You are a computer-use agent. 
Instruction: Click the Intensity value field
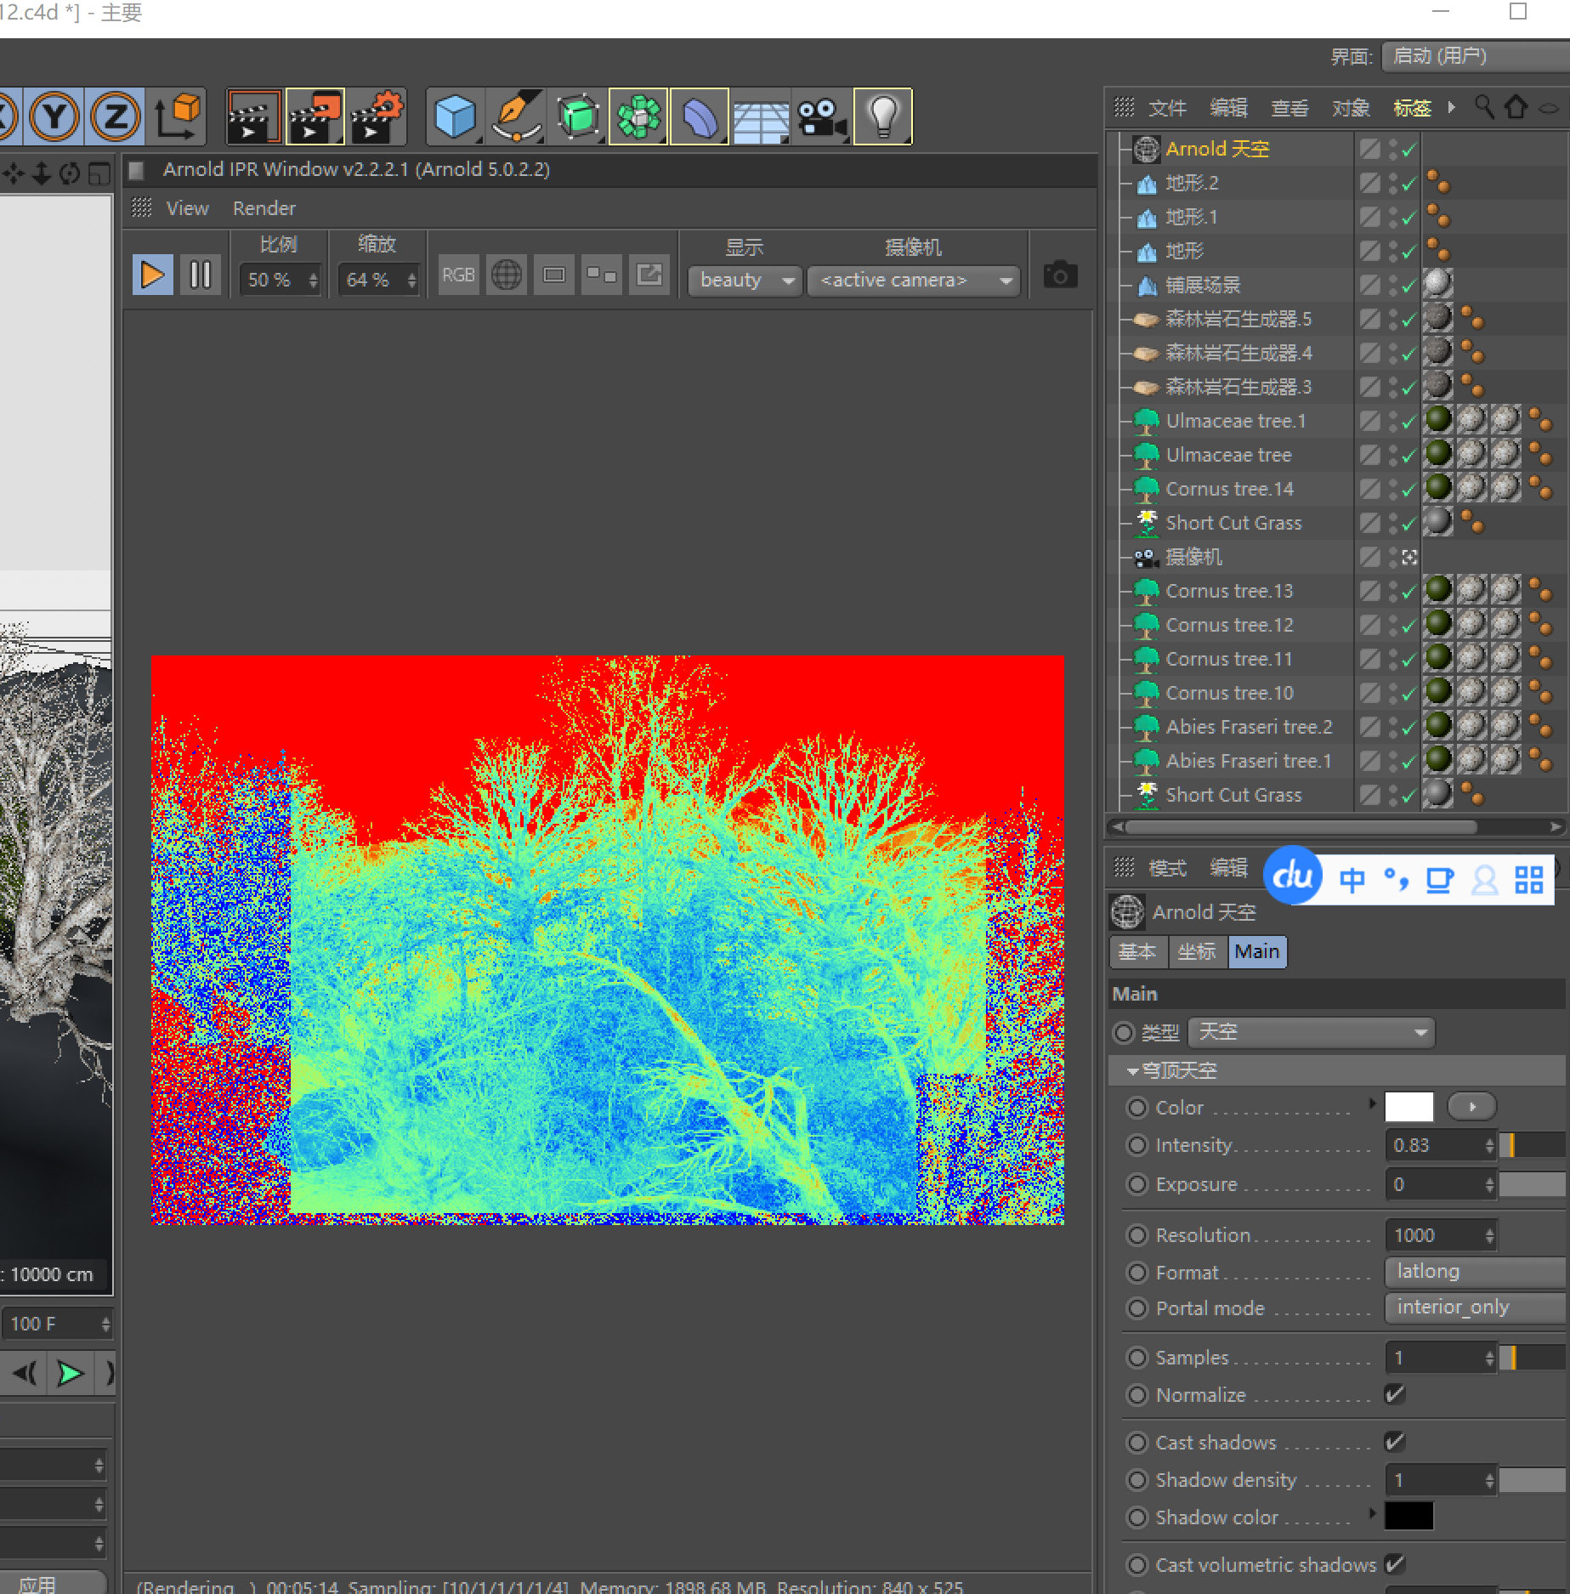pos(1434,1145)
